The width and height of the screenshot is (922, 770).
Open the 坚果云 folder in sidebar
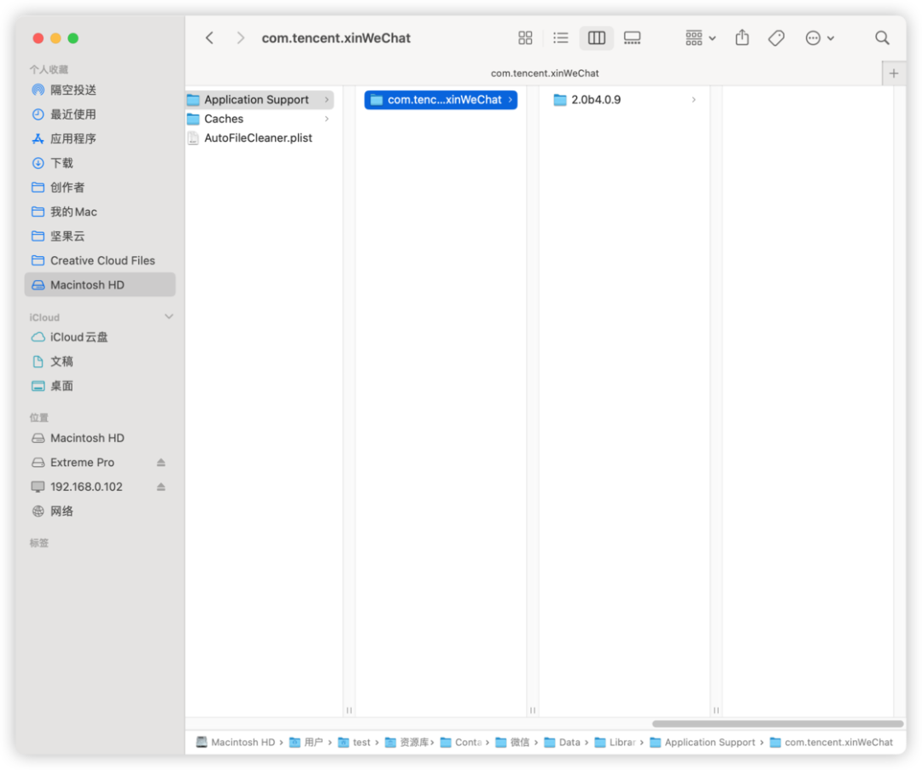pyautogui.click(x=100, y=236)
